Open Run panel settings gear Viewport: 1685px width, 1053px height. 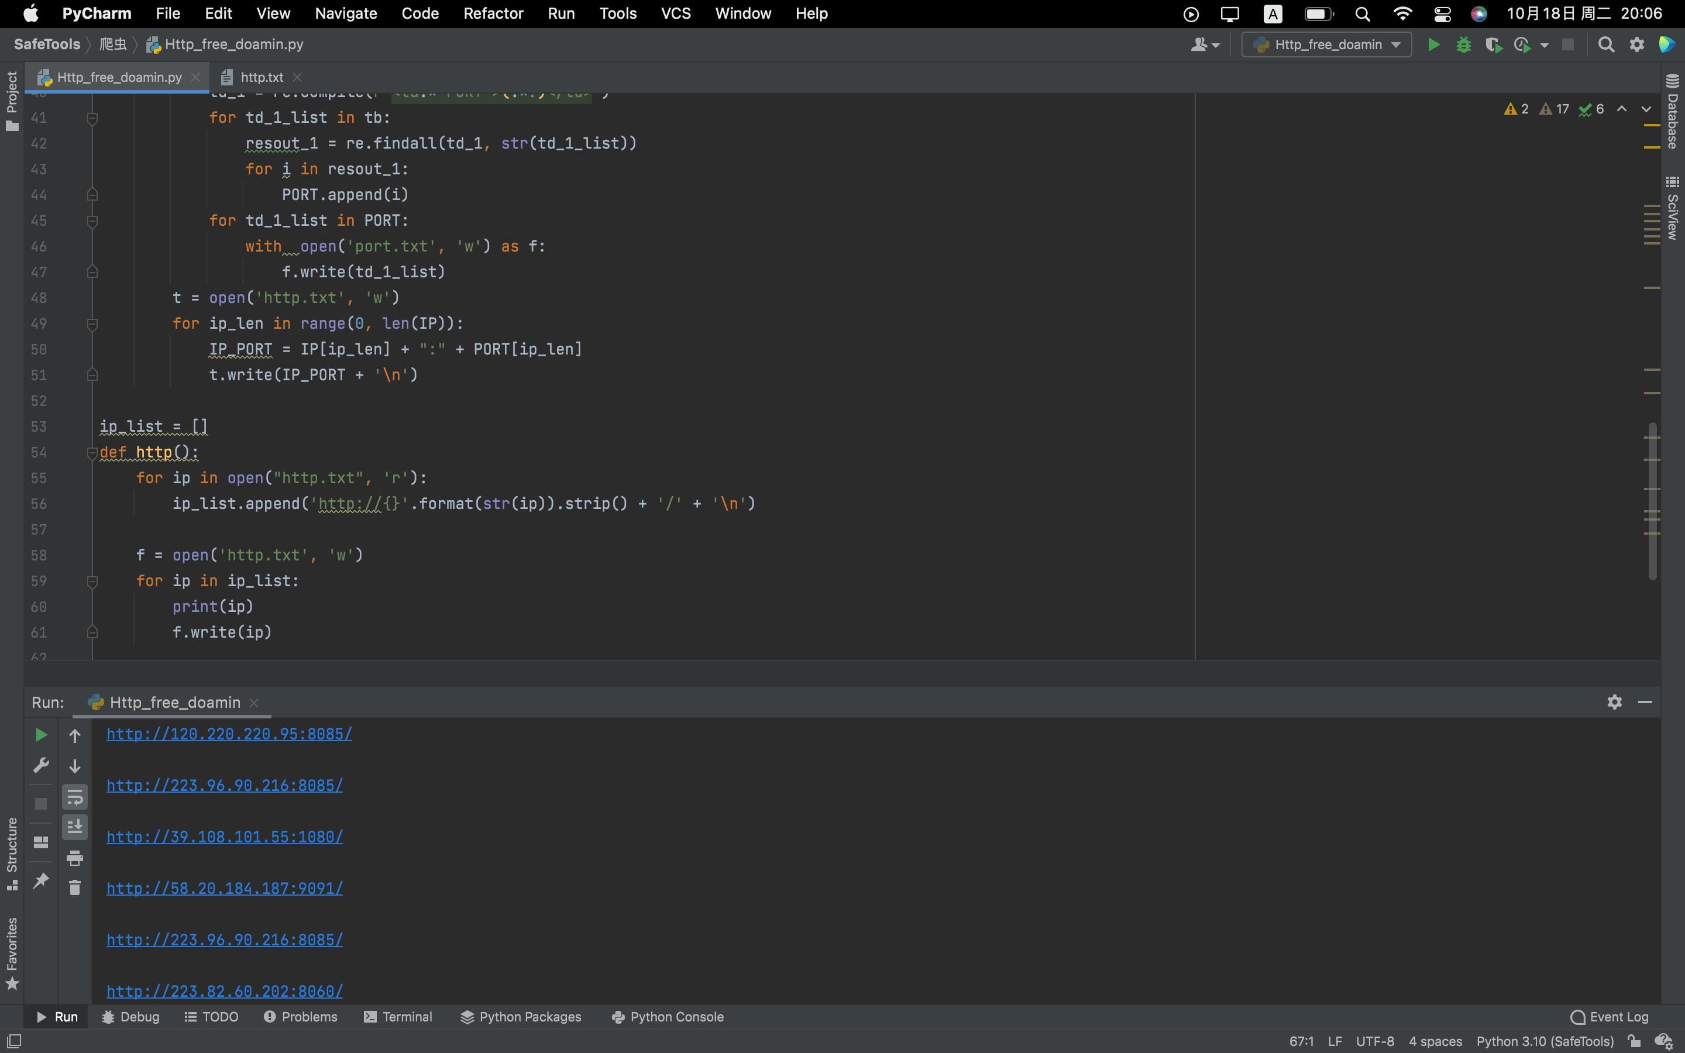[x=1614, y=702]
